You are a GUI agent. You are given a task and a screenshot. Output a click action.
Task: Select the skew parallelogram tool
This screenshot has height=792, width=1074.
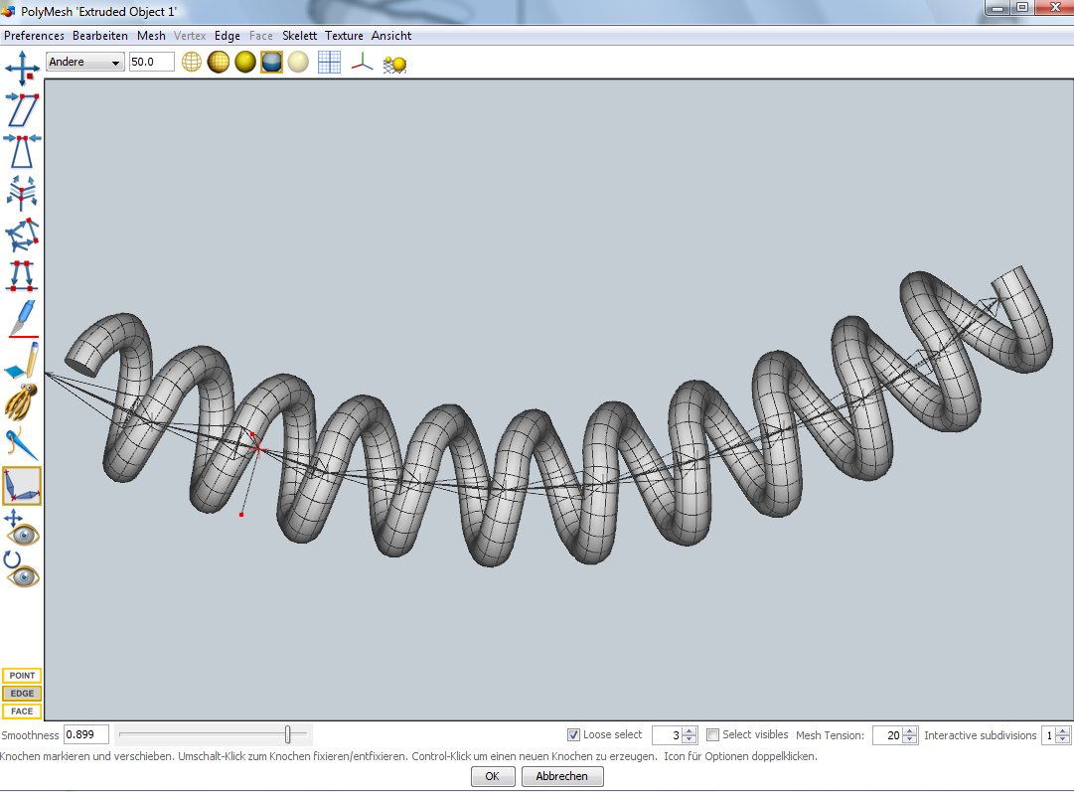(x=22, y=109)
